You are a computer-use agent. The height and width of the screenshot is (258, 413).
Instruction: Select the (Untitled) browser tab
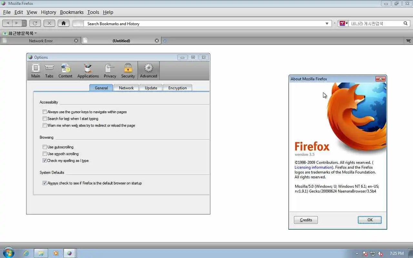pyautogui.click(x=121, y=41)
